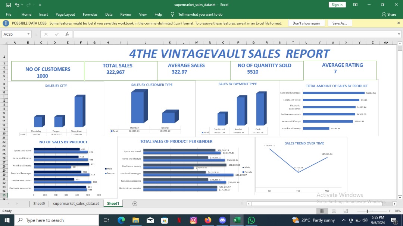Click the zoom slider handle

point(368,211)
